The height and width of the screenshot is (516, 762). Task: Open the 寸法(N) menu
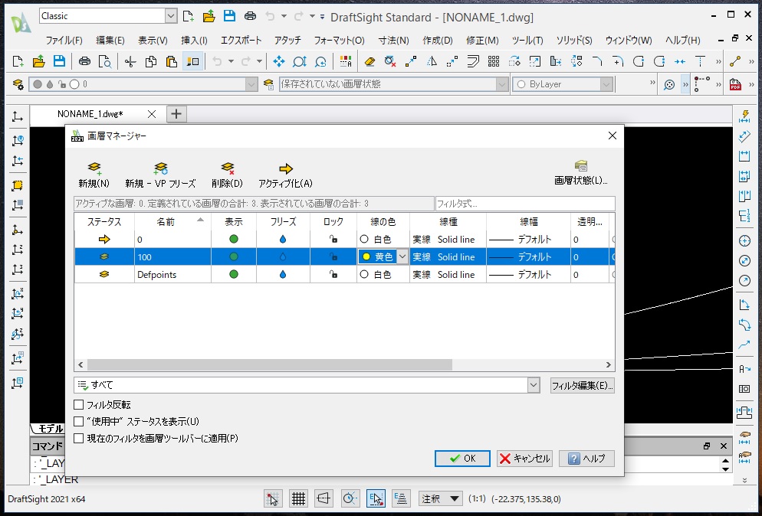click(393, 41)
